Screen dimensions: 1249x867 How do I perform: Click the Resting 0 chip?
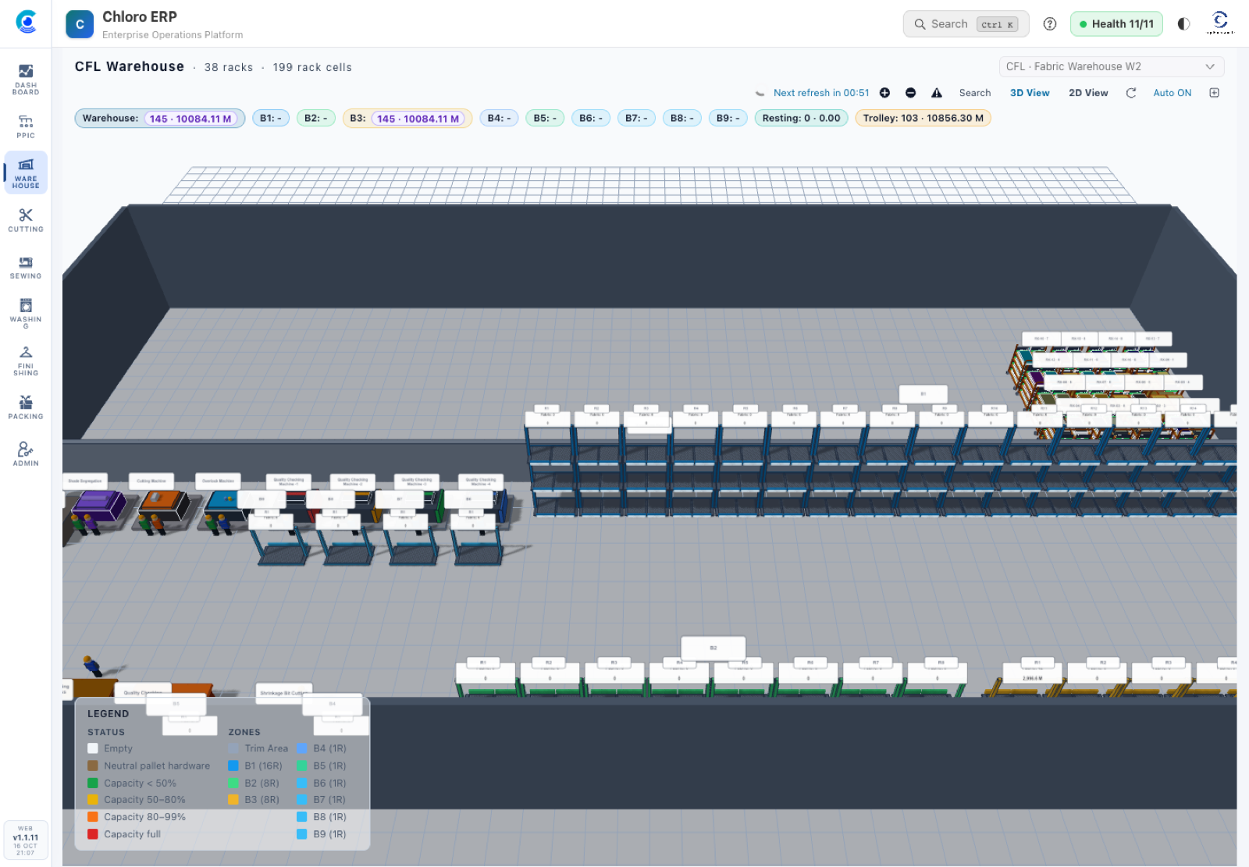coord(801,119)
